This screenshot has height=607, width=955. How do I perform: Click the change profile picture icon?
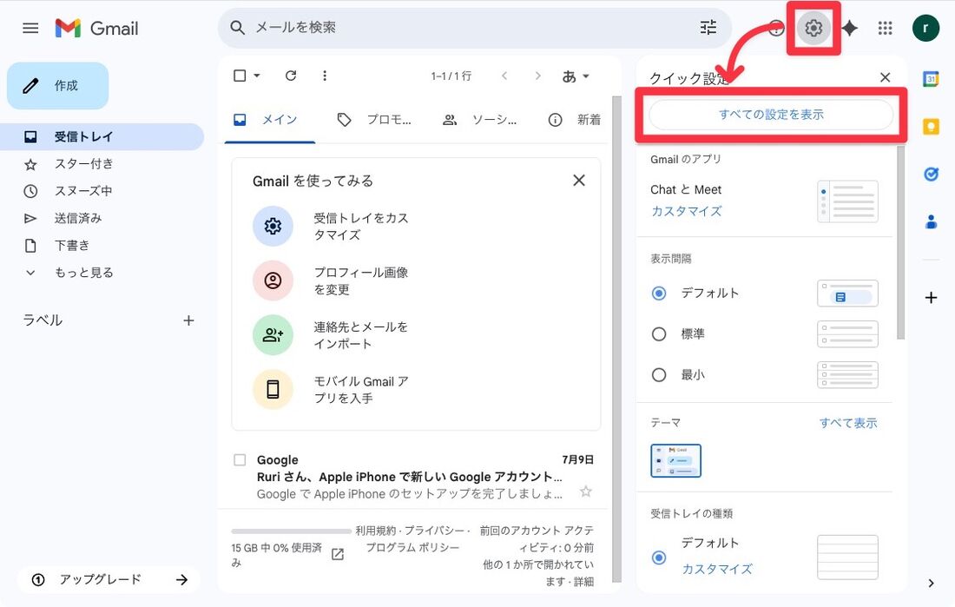(x=273, y=280)
